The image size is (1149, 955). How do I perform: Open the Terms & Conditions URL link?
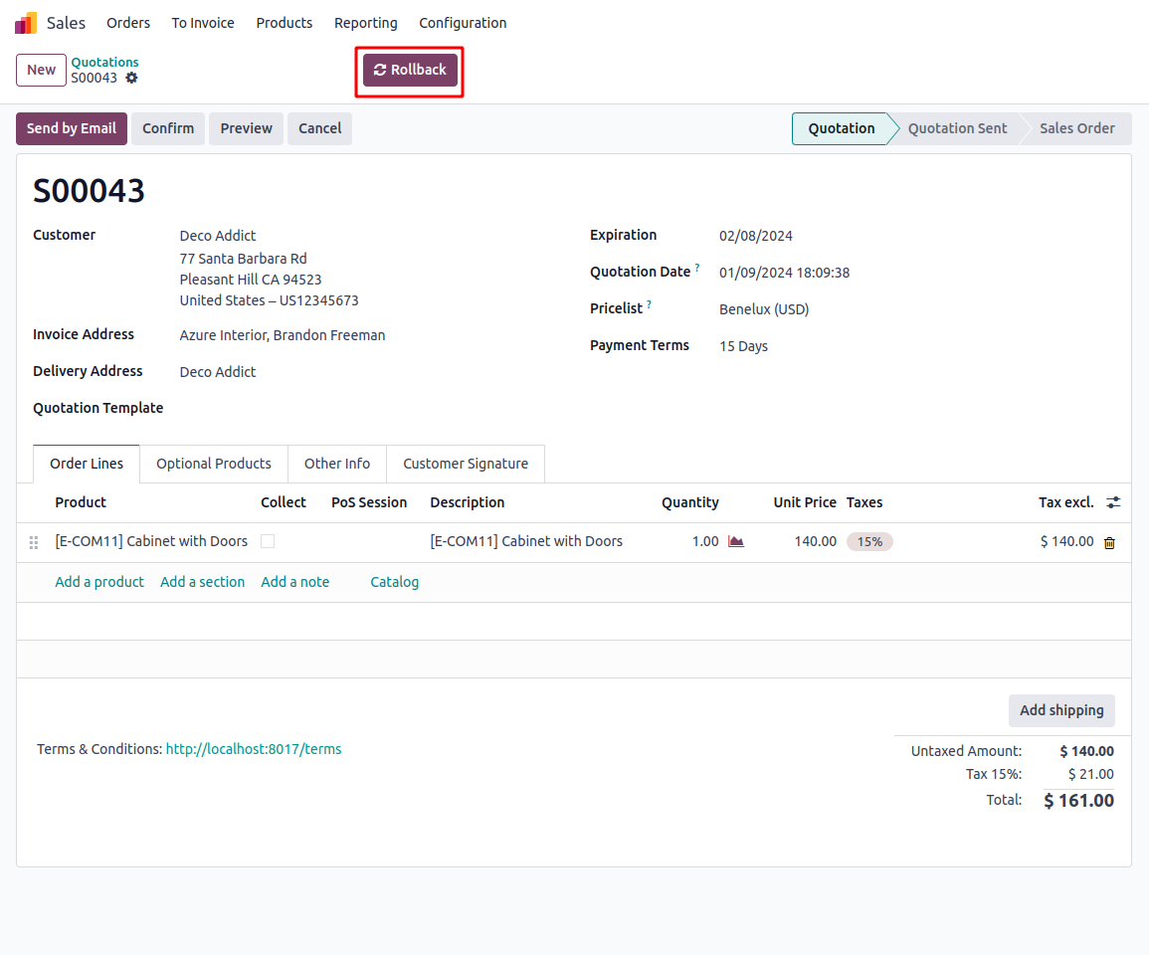click(254, 749)
